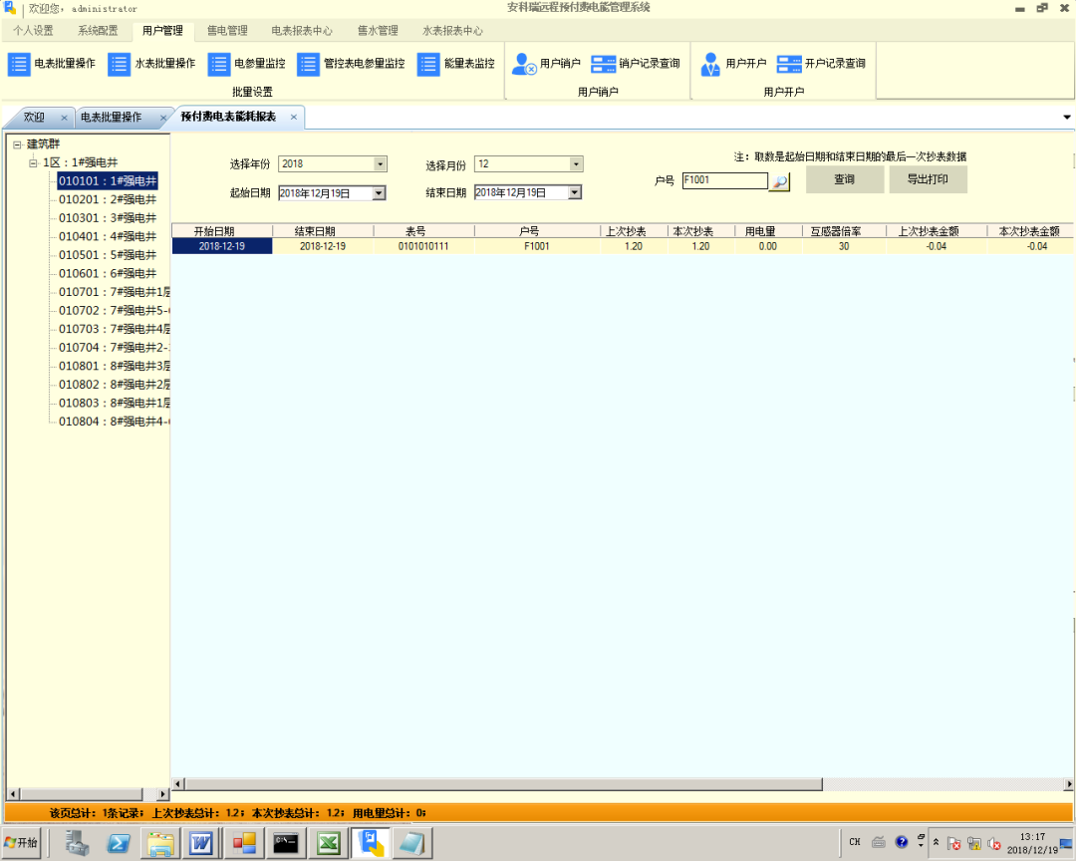Click the 导出打印 export print button
Viewport: 1076px width, 861px height.
tap(929, 180)
